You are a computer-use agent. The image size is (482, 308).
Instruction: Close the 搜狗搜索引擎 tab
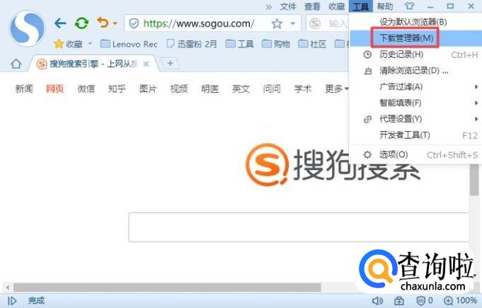coord(147,64)
